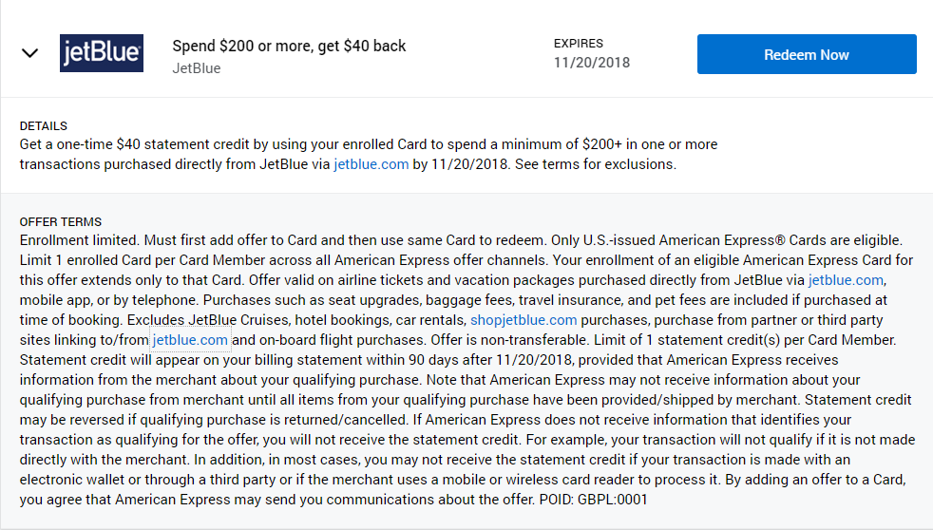
Task: Open the jetblue.com link in the Details section
Action: 371,163
